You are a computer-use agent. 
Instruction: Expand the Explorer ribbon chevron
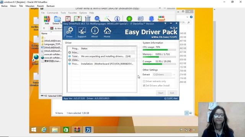click(187, 17)
